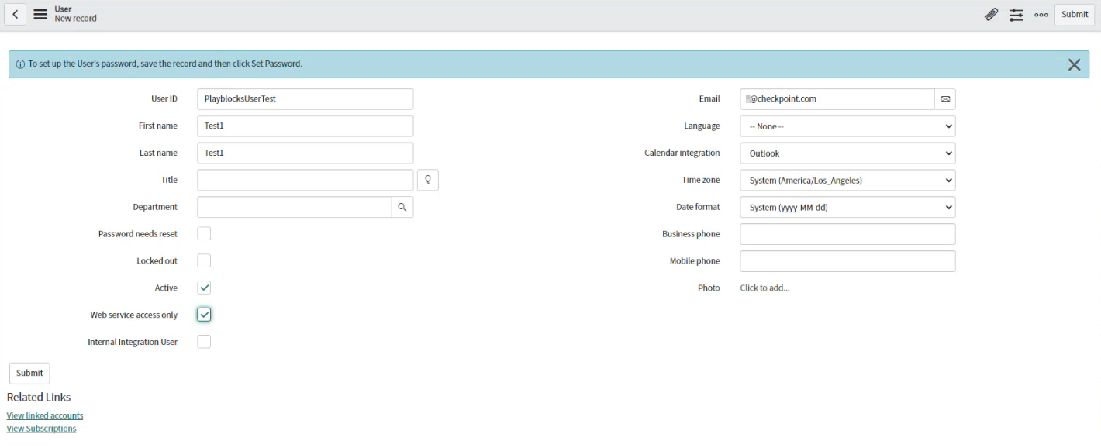Click into the Business phone field
This screenshot has height=448, width=1101.
tap(847, 234)
